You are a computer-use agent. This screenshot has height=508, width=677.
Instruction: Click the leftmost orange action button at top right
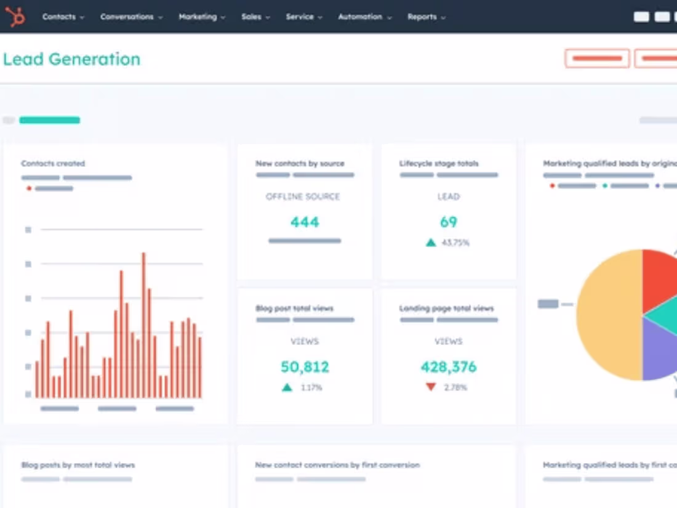(596, 58)
